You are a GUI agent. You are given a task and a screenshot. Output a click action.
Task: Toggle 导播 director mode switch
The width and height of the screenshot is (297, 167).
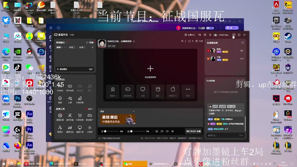(90, 42)
